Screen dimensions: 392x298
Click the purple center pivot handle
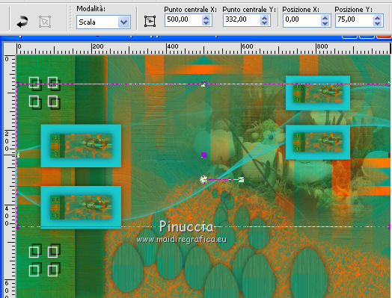(x=203, y=155)
